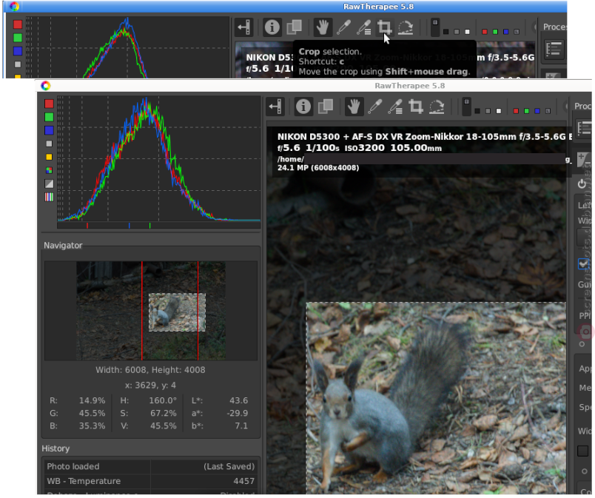Click the H: 160.0° value
Viewport: 595px width, 498px height.
(163, 400)
